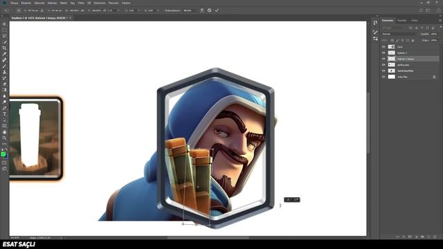
Task: Open the Düzenle menu
Action: tap(26, 3)
